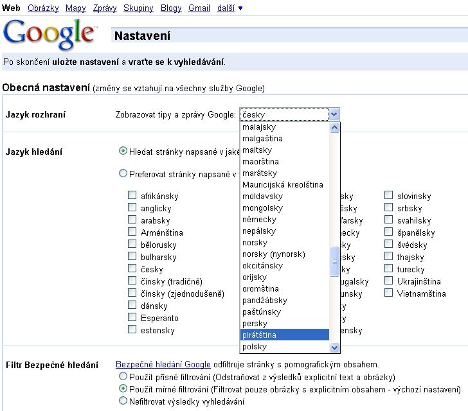Open the Mapy link
The width and height of the screenshot is (468, 411).
click(x=76, y=8)
